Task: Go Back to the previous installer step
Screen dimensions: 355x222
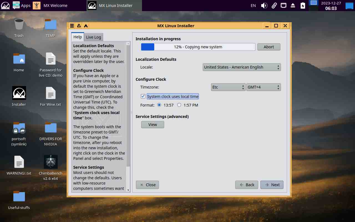Action: [247, 185]
